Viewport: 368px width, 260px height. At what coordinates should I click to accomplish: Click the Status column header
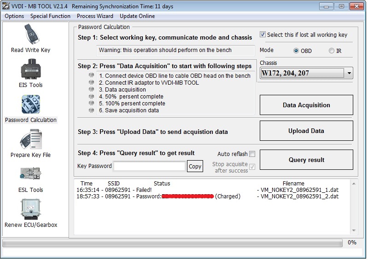pos(162,183)
